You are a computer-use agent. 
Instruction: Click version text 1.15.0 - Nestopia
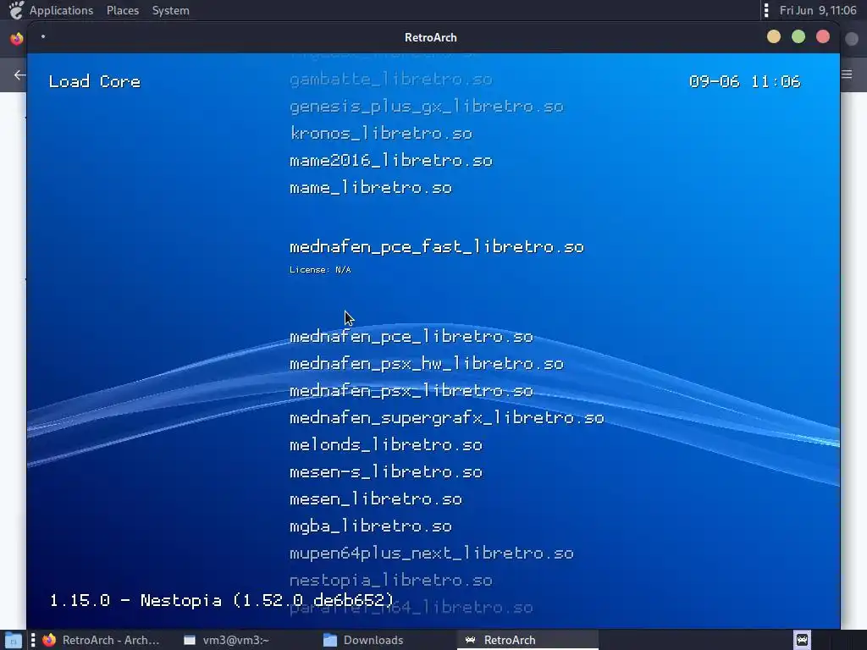point(222,600)
